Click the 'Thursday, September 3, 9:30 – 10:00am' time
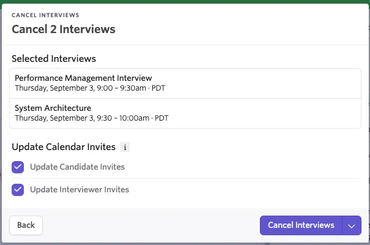Viewport: 370px width, 245px height. (x=82, y=118)
